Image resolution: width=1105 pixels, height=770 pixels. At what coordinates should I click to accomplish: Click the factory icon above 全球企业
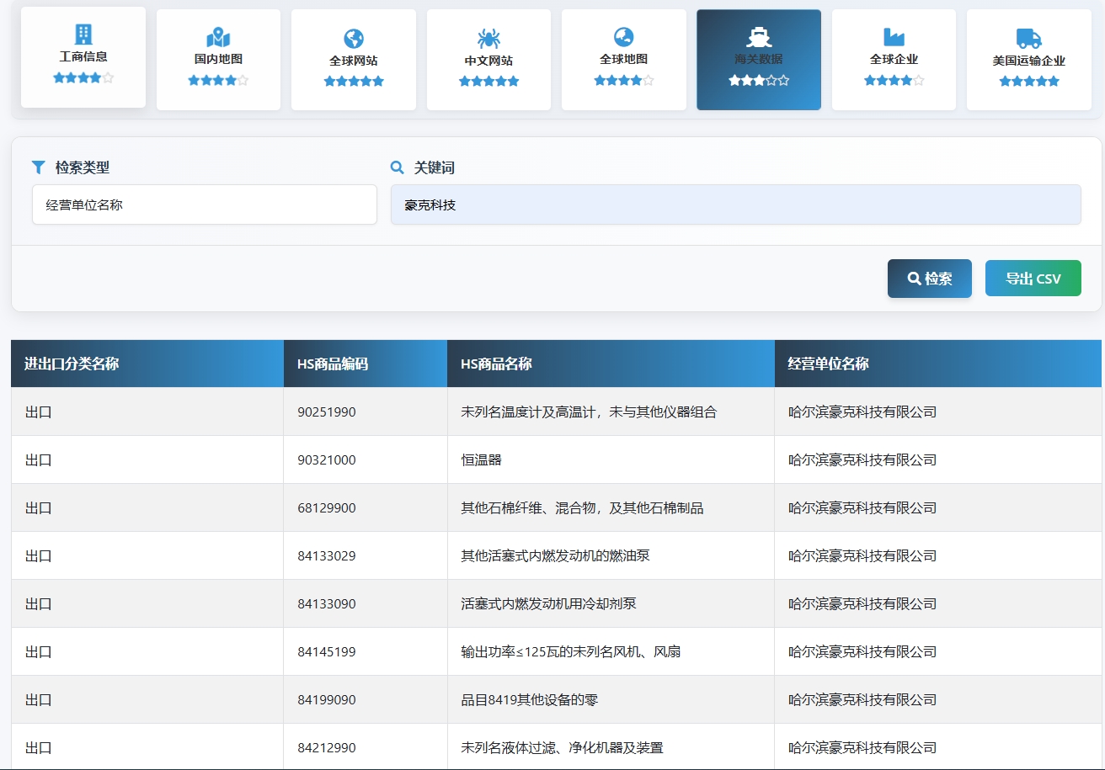894,37
